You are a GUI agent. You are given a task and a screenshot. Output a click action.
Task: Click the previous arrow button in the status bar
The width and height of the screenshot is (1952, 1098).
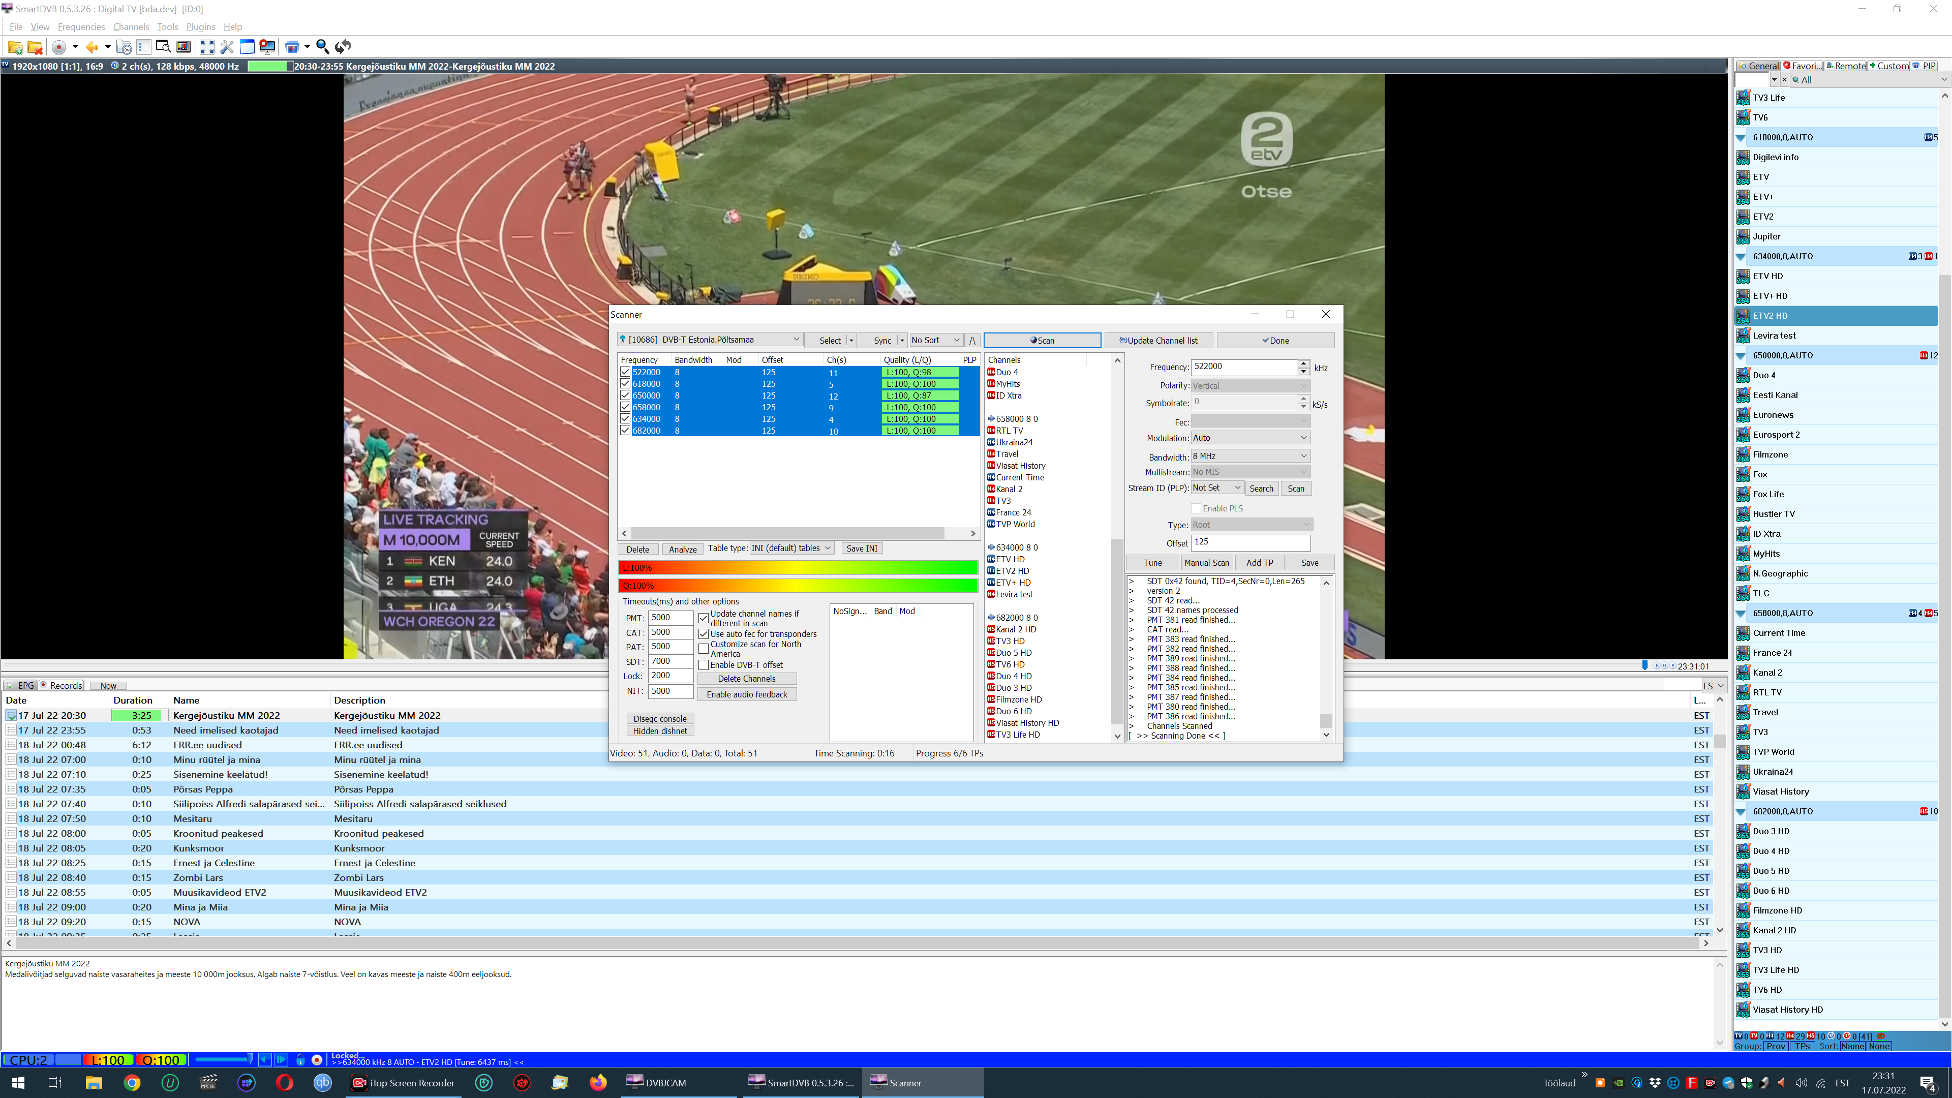(264, 1059)
